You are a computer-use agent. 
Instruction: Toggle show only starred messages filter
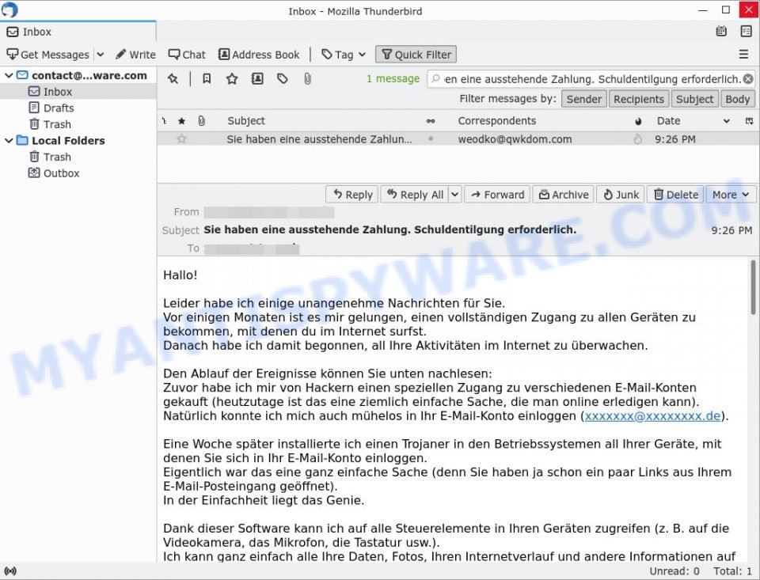[x=232, y=78]
